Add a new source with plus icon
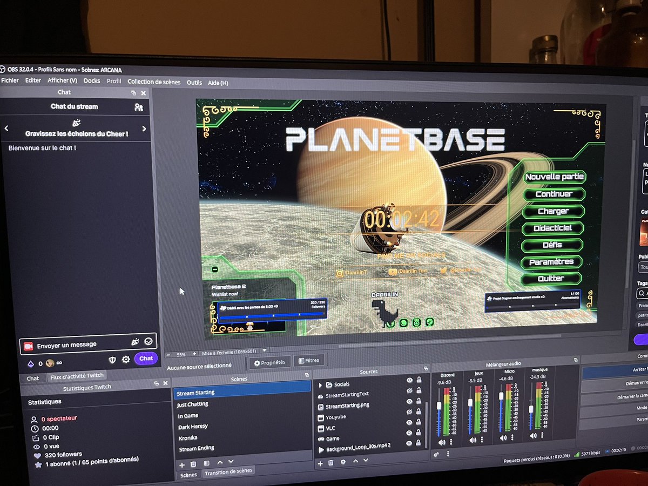 point(320,463)
